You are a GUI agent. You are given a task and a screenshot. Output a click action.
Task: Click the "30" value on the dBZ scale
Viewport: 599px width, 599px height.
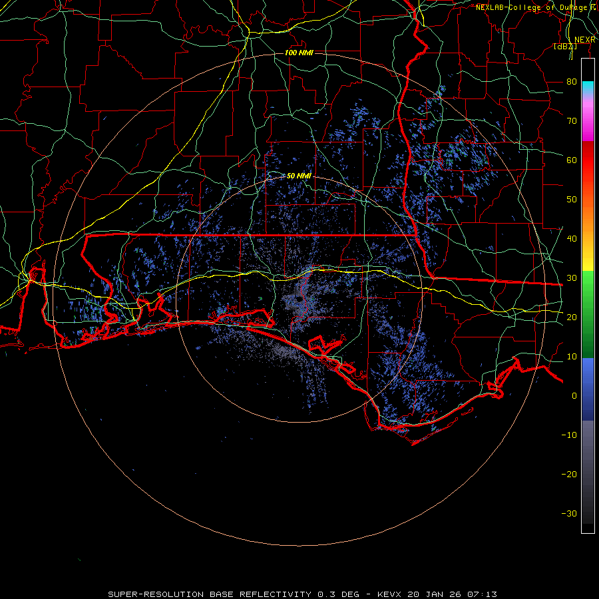click(x=572, y=278)
